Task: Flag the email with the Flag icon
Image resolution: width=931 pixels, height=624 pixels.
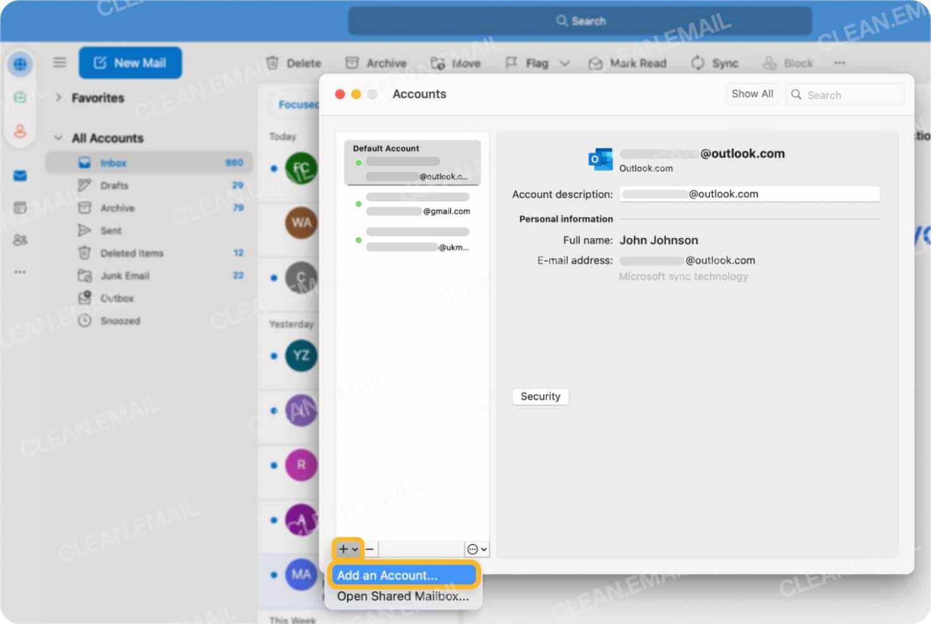Action: point(512,63)
